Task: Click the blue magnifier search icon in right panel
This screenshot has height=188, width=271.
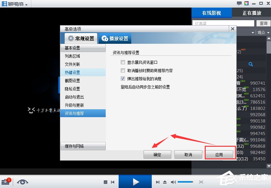Action: (x=251, y=64)
